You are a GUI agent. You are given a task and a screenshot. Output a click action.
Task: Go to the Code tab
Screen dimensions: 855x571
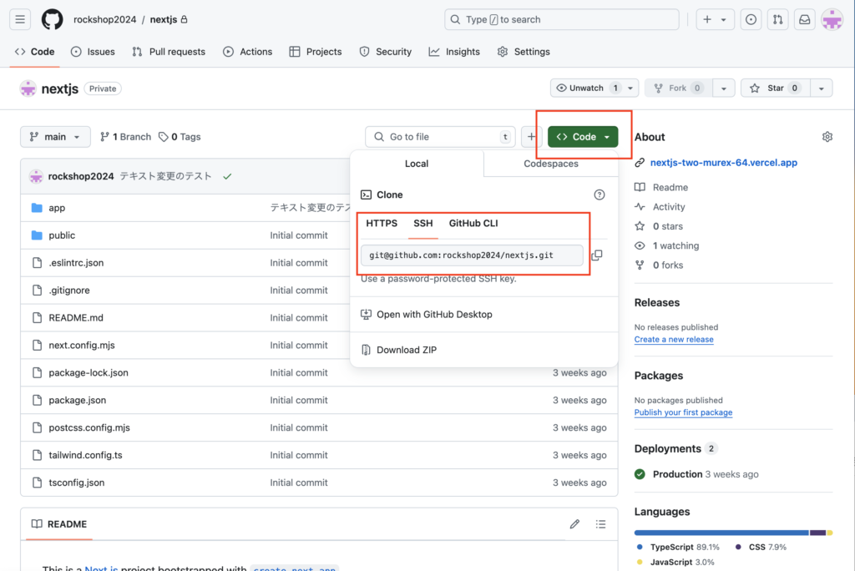click(x=35, y=52)
